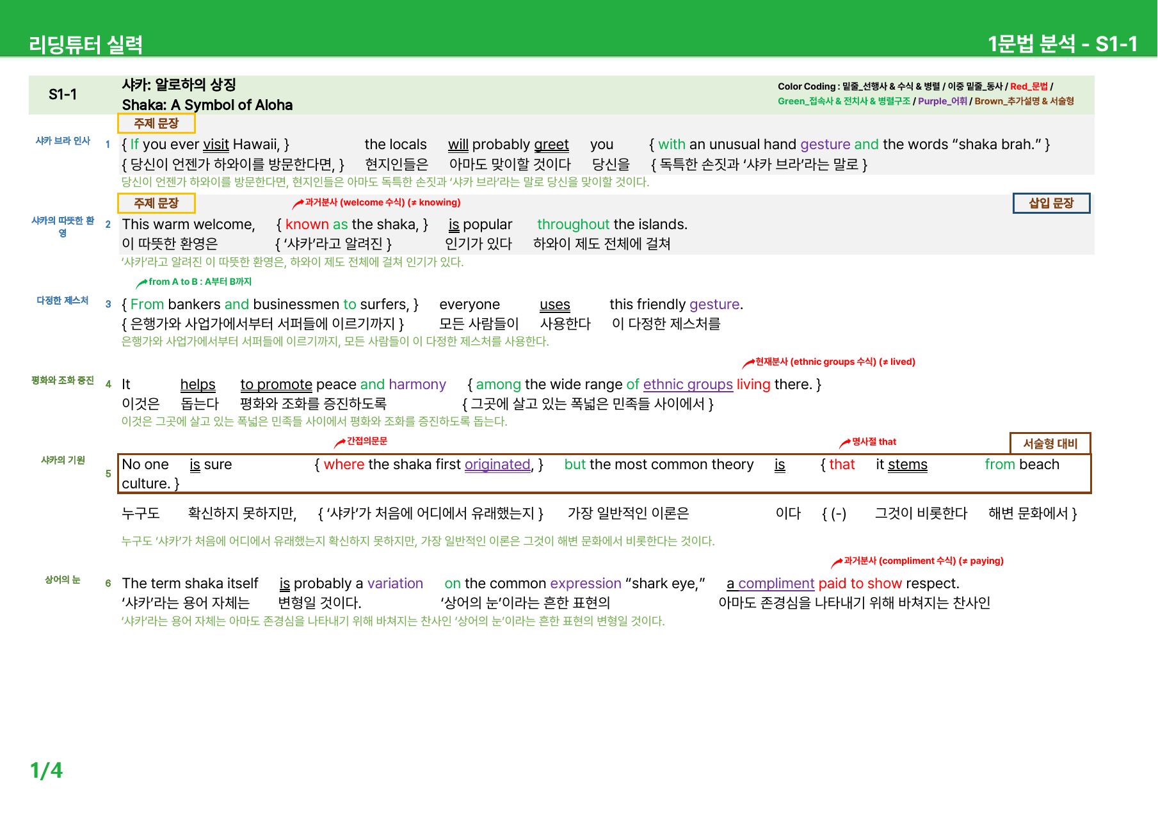Click the red word "living" in sentence 4

[x=753, y=385]
